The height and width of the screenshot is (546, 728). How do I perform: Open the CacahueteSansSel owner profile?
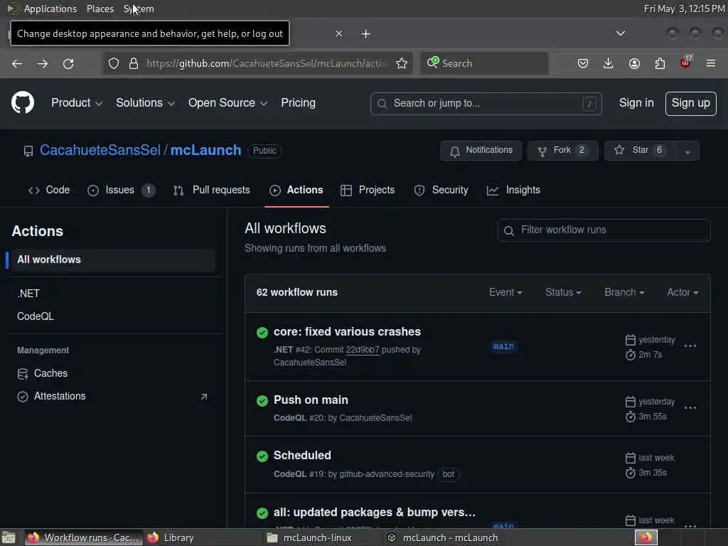click(100, 151)
